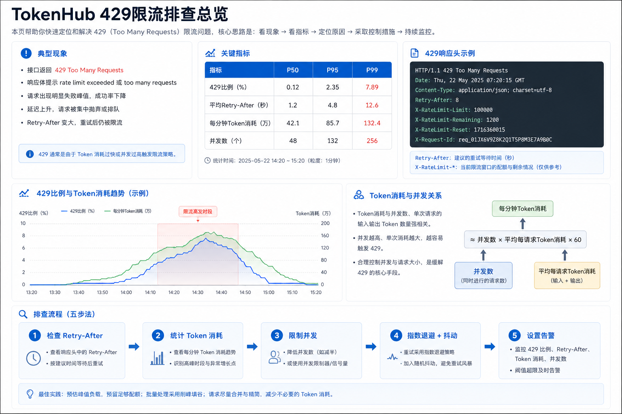
Task: Click the P95 column header
Action: (332, 70)
